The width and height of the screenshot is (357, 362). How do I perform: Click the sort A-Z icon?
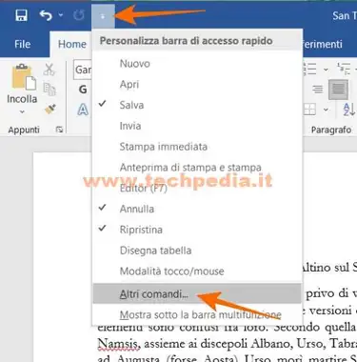[x=348, y=110]
